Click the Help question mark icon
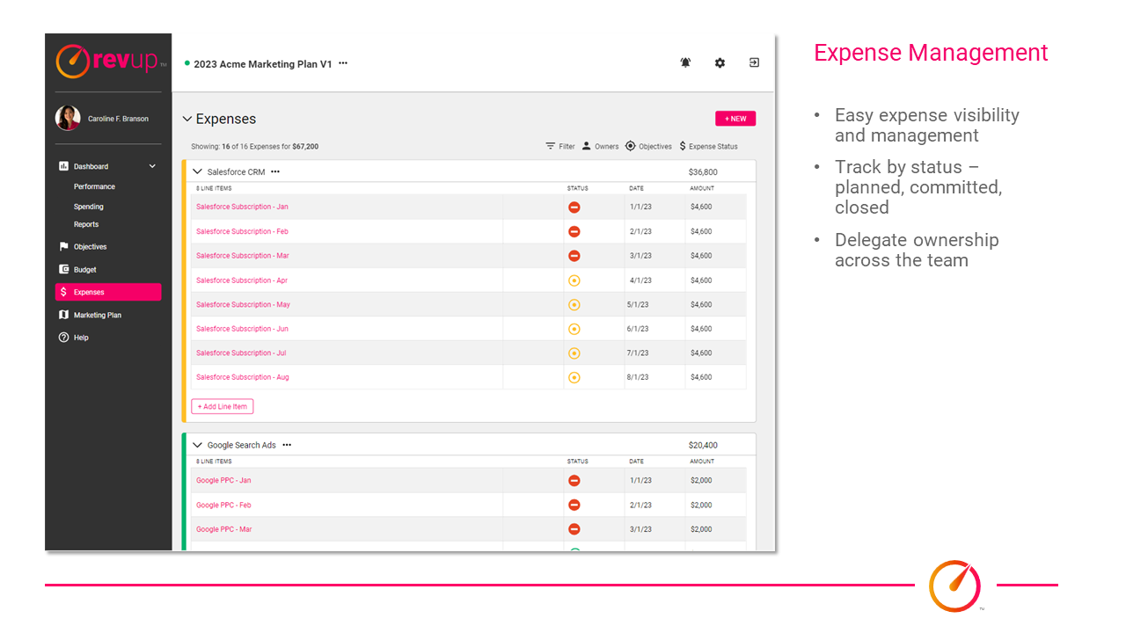The height and width of the screenshot is (633, 1126). (63, 338)
